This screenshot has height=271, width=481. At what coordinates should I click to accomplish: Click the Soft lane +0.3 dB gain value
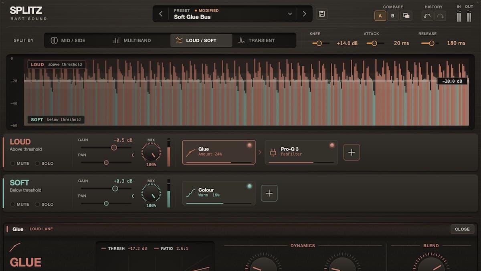123,181
